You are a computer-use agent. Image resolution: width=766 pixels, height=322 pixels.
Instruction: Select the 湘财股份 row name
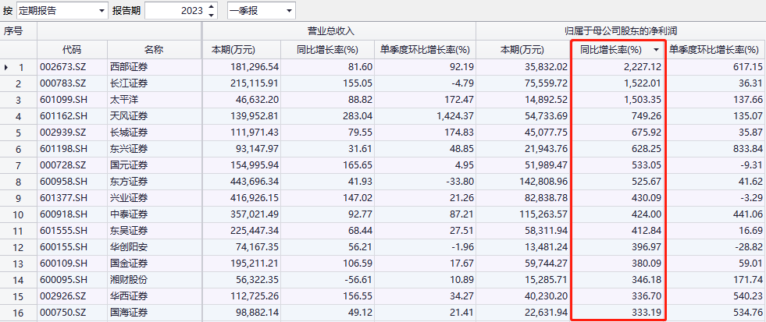[127, 280]
